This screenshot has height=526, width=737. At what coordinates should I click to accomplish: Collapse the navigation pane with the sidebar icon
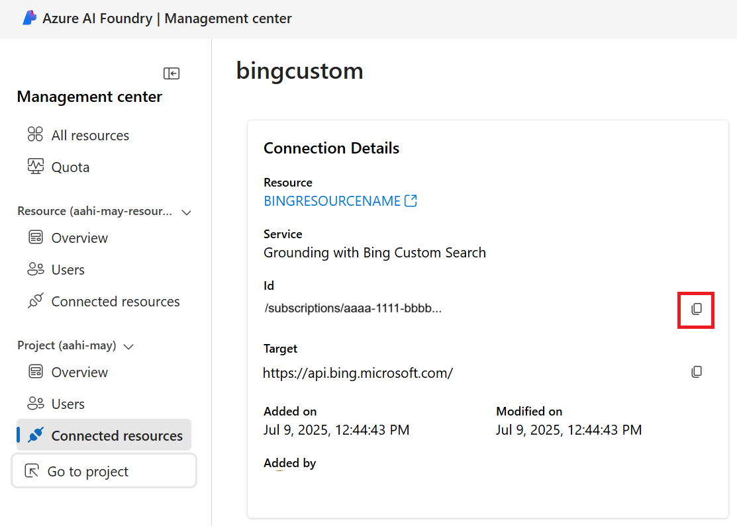[172, 73]
